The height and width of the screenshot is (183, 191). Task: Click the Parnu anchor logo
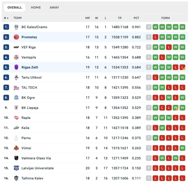[16, 138]
